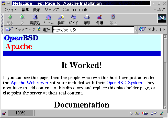Click the Forward (次) toolbar button
The image size is (168, 118).
coord(23,20)
